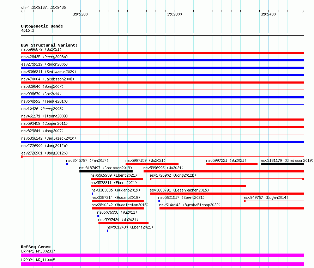
Task: Select nsv461171 (Itsara2009) label
Action: coord(44,116)
